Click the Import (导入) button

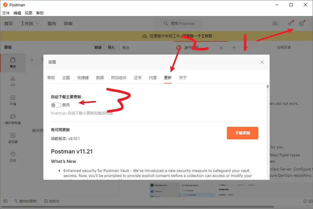click(x=111, y=47)
